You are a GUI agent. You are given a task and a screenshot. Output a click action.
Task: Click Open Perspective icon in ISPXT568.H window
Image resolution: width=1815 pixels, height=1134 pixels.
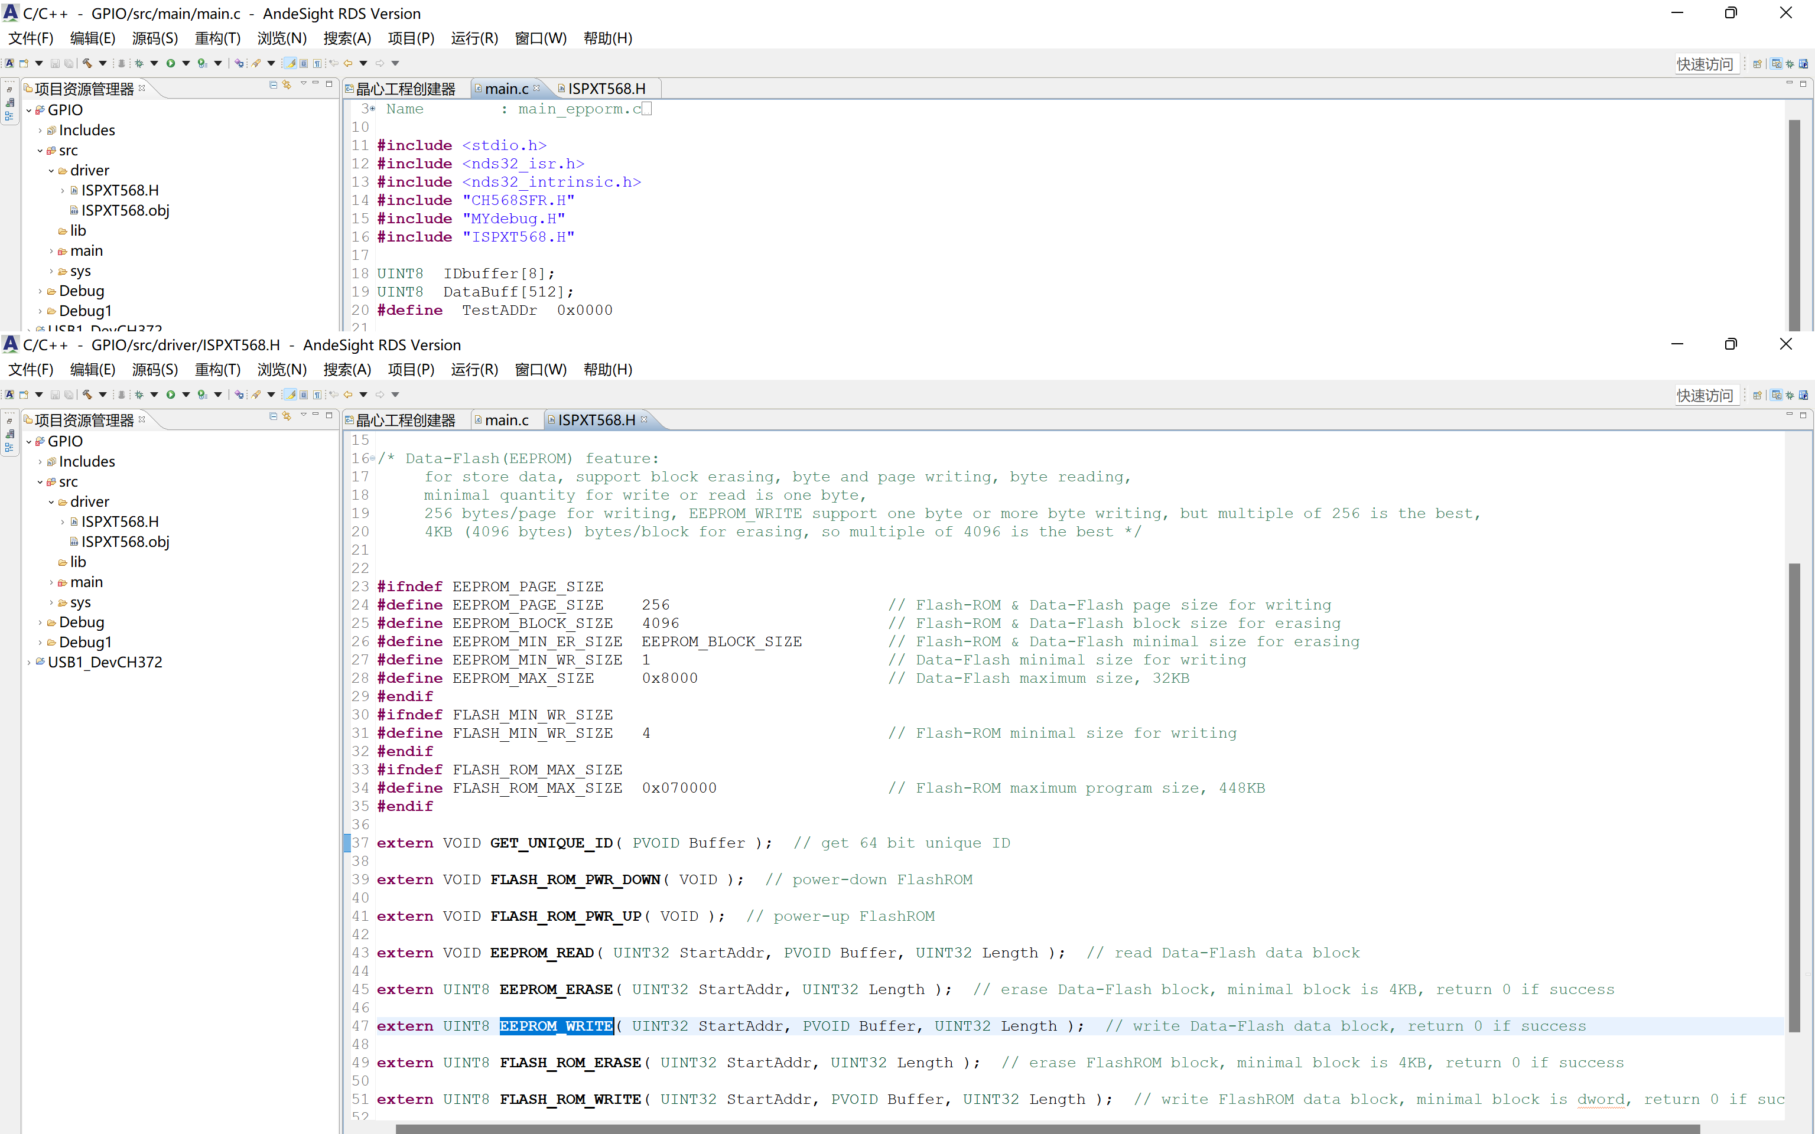pyautogui.click(x=1757, y=395)
